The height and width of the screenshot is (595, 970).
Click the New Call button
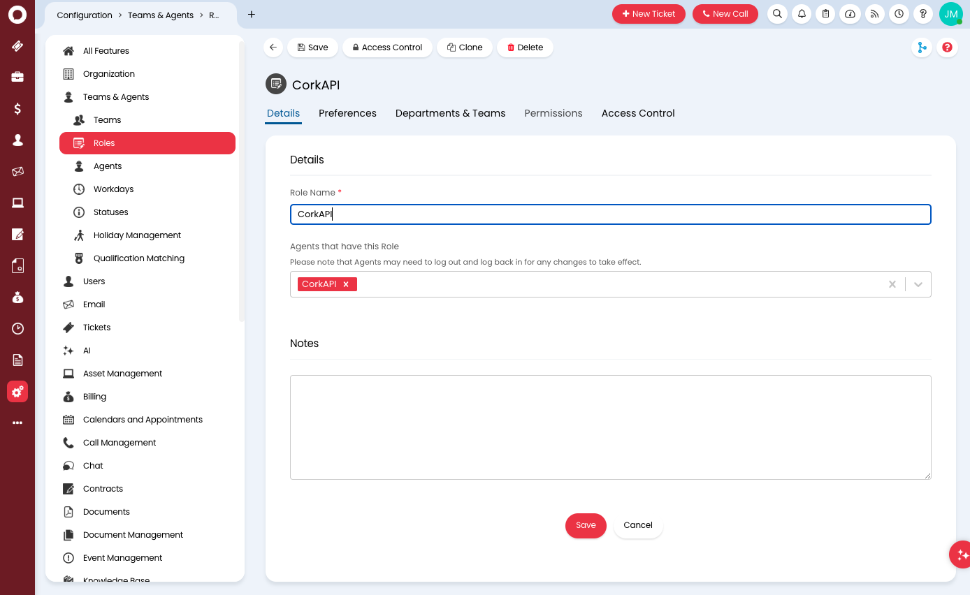pyautogui.click(x=725, y=14)
